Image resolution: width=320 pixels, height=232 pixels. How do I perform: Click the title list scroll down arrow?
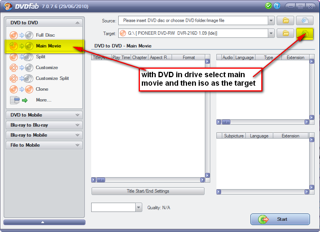208,175
